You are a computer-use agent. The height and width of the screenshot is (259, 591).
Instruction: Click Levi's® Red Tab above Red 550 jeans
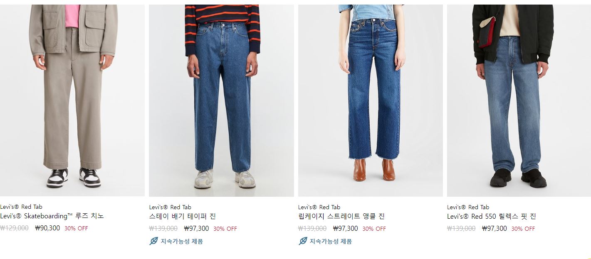[x=468, y=207]
